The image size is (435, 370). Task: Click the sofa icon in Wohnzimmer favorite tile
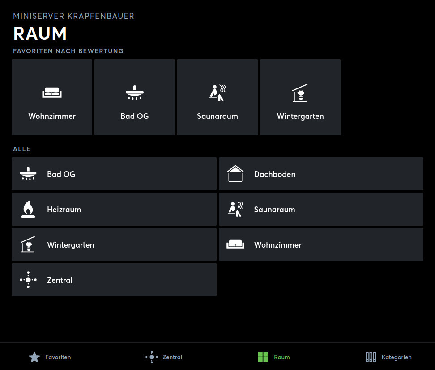point(52,93)
